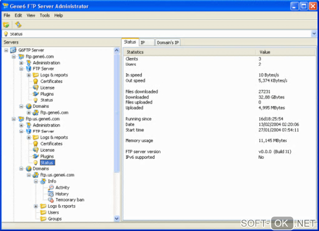Click License icon under ftp.gene6.com

[x=36, y=88]
